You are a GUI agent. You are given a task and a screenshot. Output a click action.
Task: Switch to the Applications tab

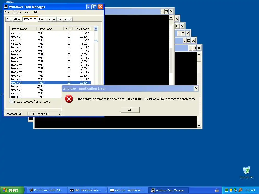(14, 19)
